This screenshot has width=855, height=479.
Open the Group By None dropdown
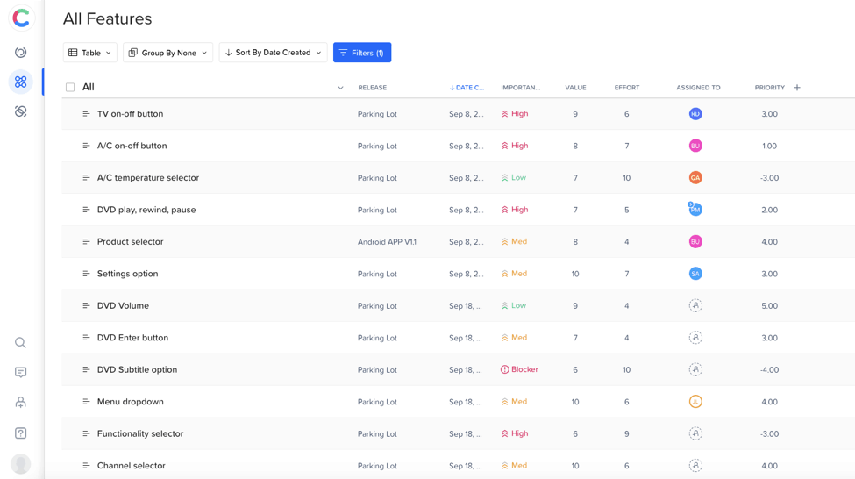click(167, 53)
